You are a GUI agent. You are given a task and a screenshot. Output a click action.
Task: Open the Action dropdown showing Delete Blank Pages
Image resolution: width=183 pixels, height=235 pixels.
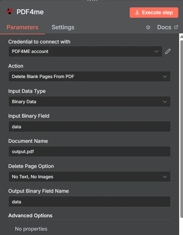pos(89,77)
